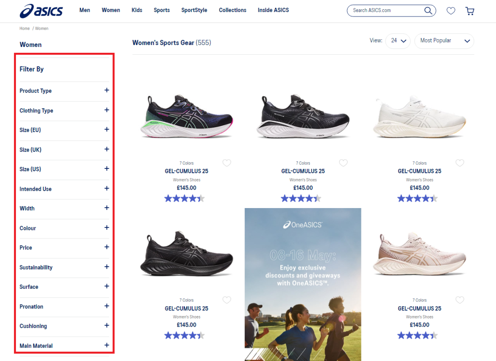Screen dimensions: 496x361
Task: Open the Women menu
Action: point(111,10)
